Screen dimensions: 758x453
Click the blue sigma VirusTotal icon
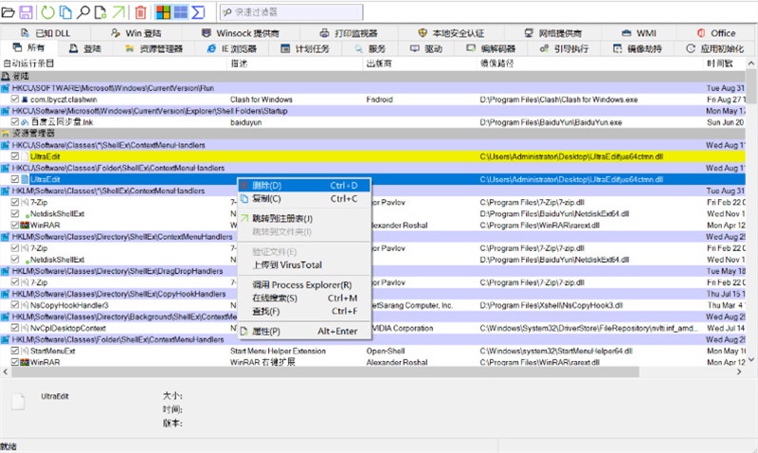point(198,12)
